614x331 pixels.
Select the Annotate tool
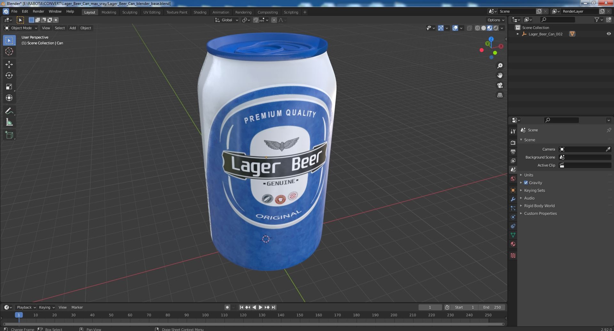tap(9, 111)
